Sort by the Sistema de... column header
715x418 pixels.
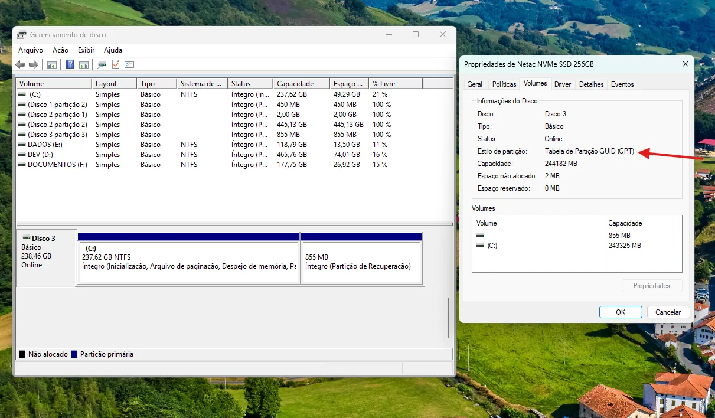pyautogui.click(x=203, y=84)
